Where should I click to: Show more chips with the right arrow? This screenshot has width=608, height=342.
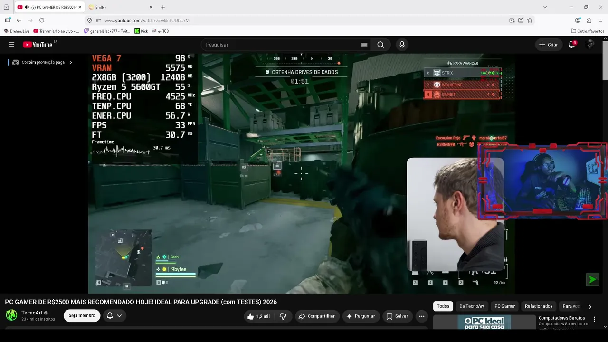(x=590, y=307)
